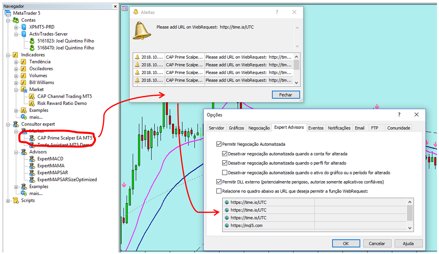Viewport: 439px width, 254px height.
Task: Collapse the Contas tree node
Action: pos(8,21)
